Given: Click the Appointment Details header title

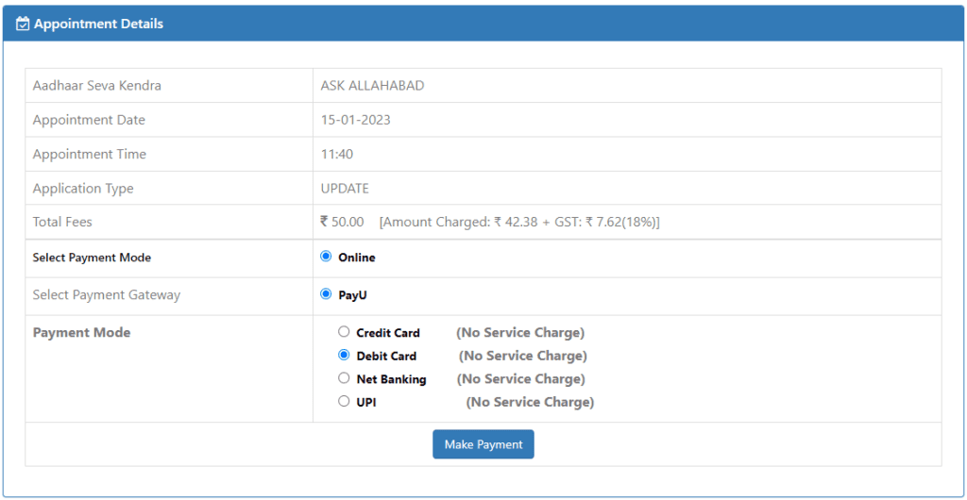Looking at the screenshot, I should pyautogui.click(x=98, y=24).
